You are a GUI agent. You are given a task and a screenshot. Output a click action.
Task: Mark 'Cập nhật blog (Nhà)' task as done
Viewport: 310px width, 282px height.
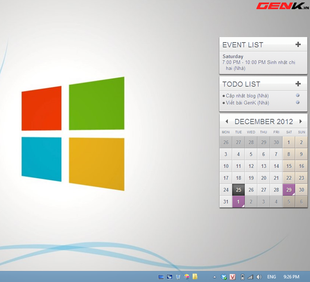pyautogui.click(x=298, y=95)
